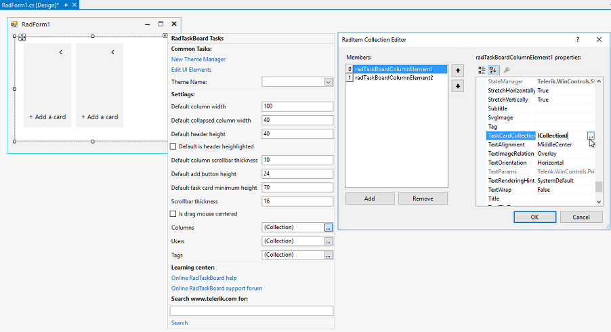Click the smart tag glyph on RadTaskBoard
611x332 pixels.
click(x=165, y=35)
